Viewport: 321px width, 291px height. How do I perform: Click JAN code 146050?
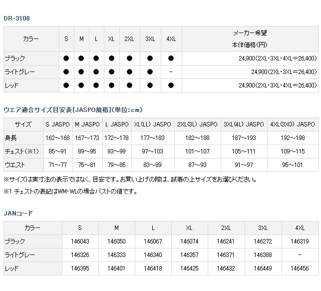[x=116, y=241]
